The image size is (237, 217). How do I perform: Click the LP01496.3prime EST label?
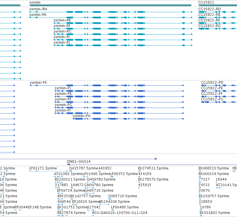(x=96, y=174)
